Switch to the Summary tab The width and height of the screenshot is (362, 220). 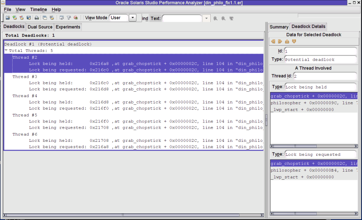[279, 27]
